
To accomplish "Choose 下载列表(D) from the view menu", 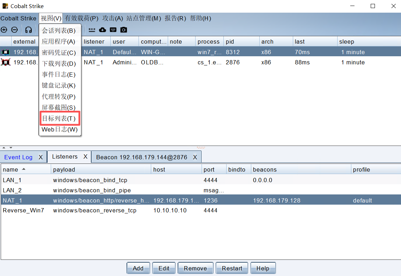I will click(60, 64).
